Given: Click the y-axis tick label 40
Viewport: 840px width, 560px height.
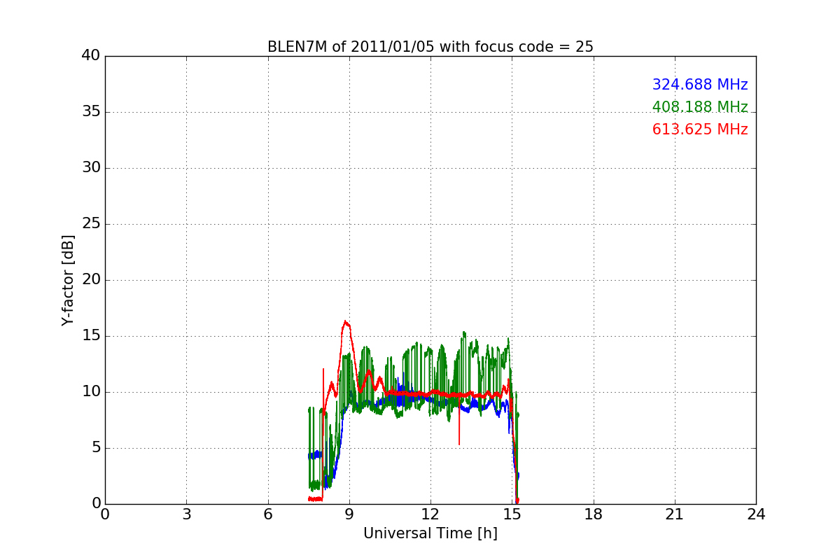Looking at the screenshot, I should (x=90, y=56).
